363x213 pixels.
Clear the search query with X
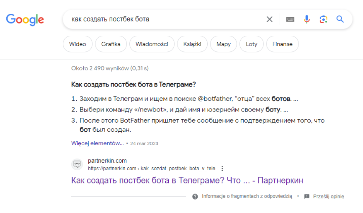(x=270, y=19)
